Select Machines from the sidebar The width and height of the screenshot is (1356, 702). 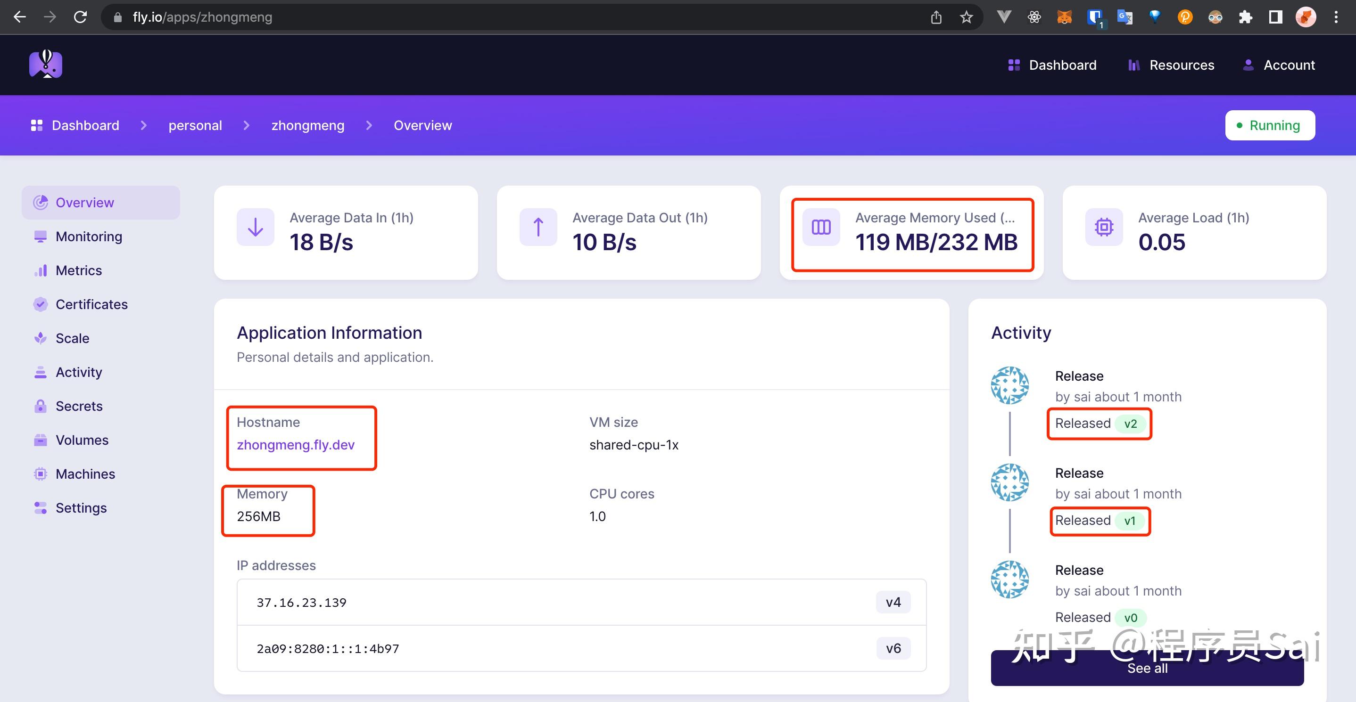click(x=85, y=474)
